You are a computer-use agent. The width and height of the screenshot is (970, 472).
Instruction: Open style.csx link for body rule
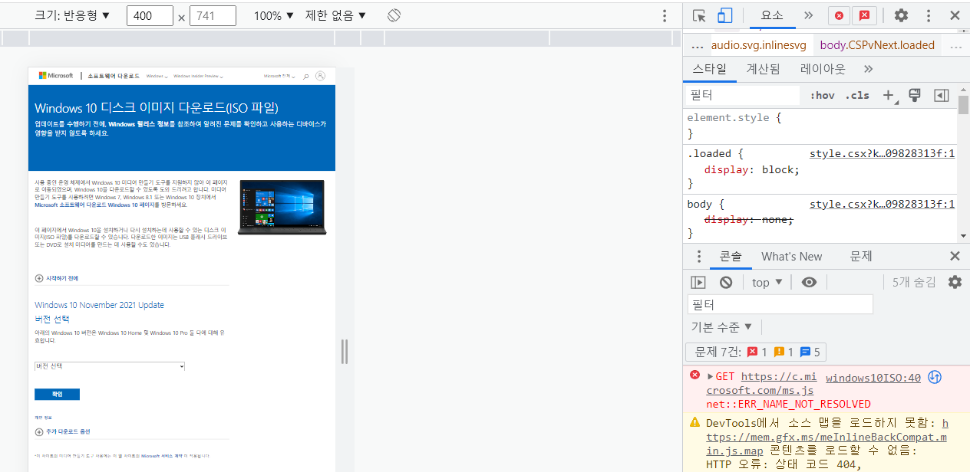(882, 204)
